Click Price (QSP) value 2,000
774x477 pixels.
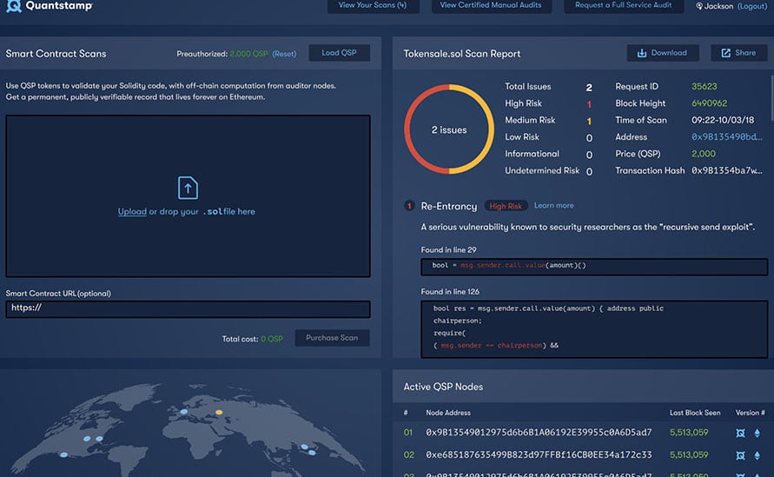pyautogui.click(x=704, y=154)
